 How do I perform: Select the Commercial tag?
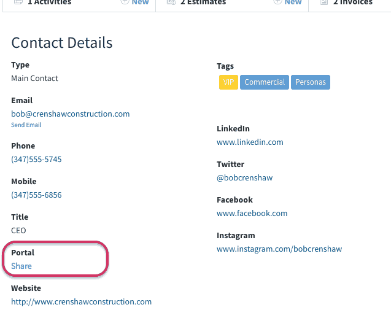point(265,82)
